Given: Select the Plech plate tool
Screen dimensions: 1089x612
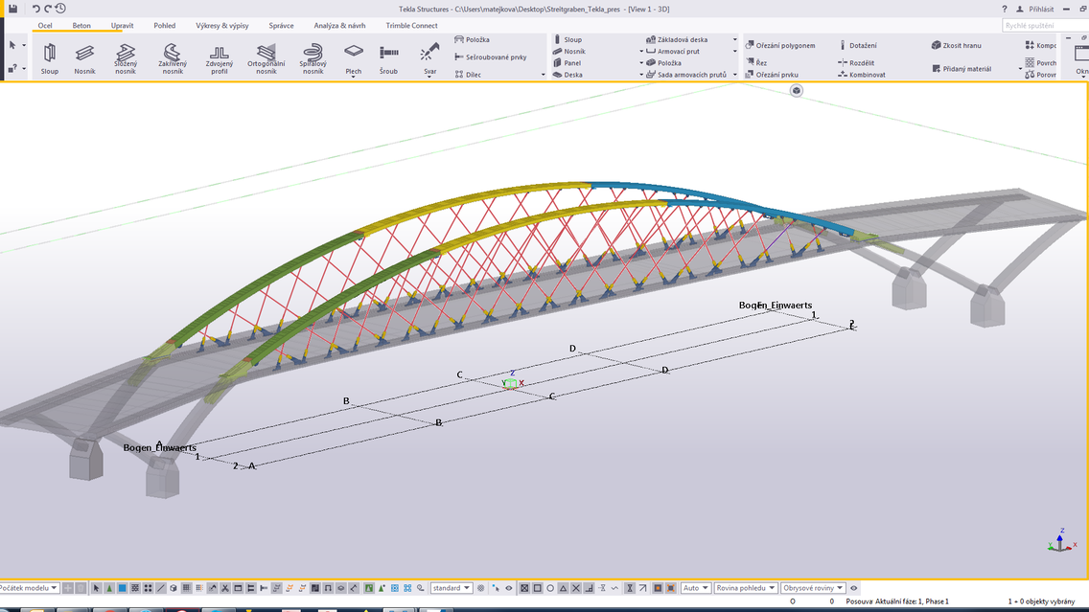Looking at the screenshot, I should coord(354,58).
